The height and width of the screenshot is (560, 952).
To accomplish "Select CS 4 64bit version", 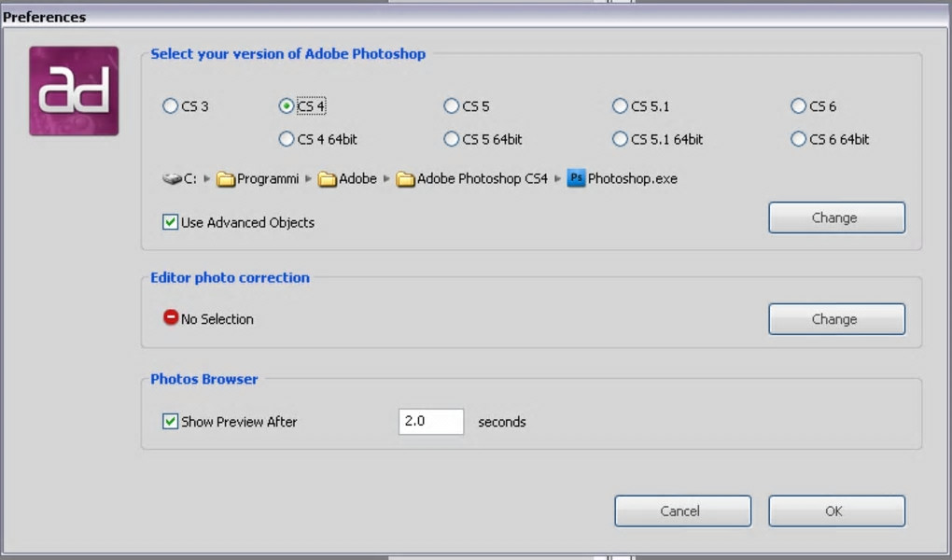I will click(x=287, y=139).
